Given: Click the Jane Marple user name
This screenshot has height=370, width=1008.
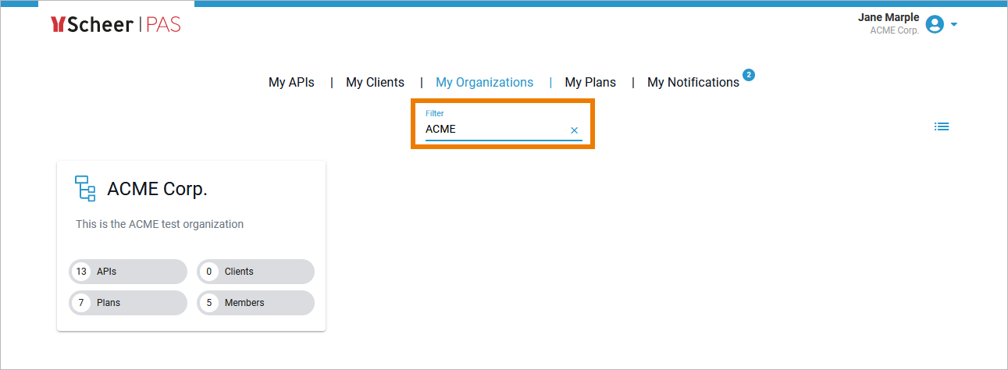Looking at the screenshot, I should (889, 18).
